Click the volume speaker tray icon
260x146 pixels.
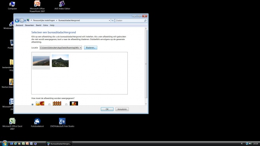point(250,144)
